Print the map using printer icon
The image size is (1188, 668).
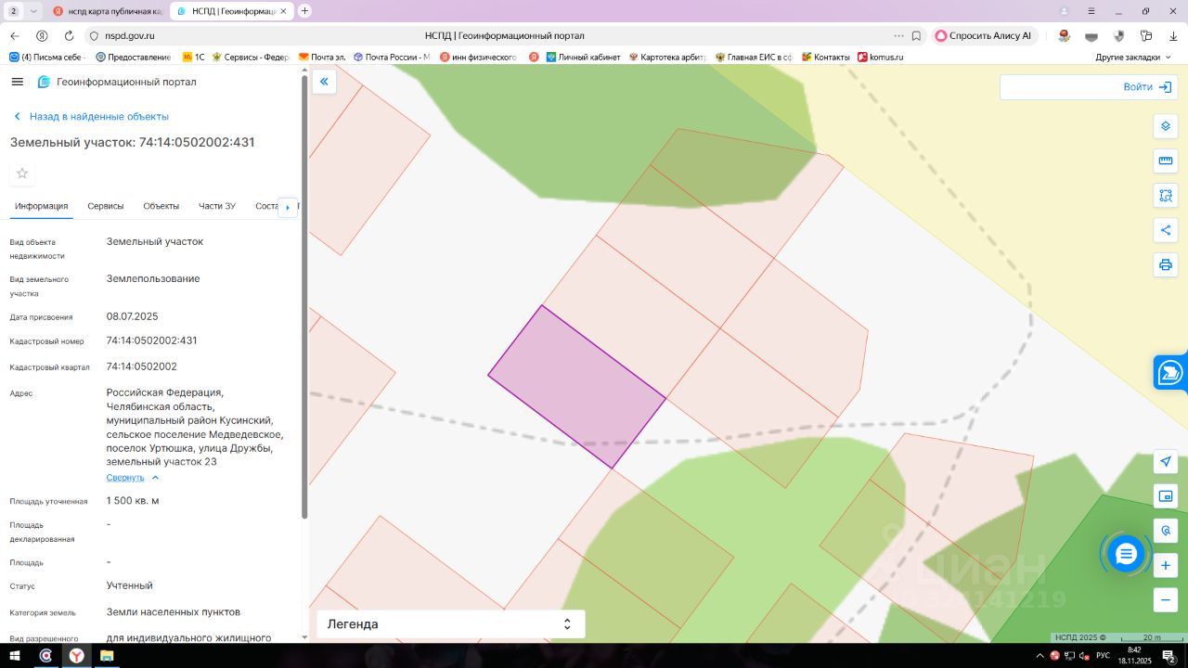[1166, 264]
